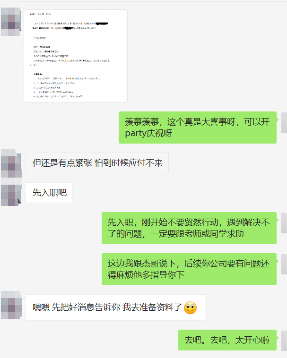The height and width of the screenshot is (358, 287).
Task: Click the avatar beside the 先入职吧 message
Action: 11,195
